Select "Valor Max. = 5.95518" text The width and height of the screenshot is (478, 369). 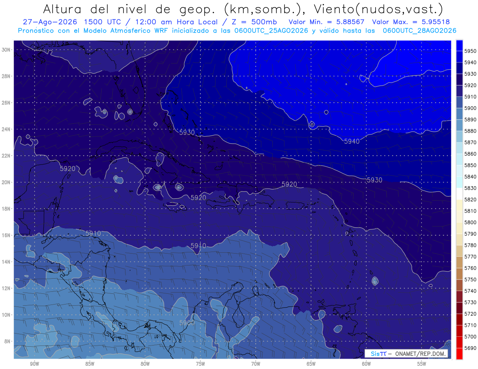click(x=411, y=22)
